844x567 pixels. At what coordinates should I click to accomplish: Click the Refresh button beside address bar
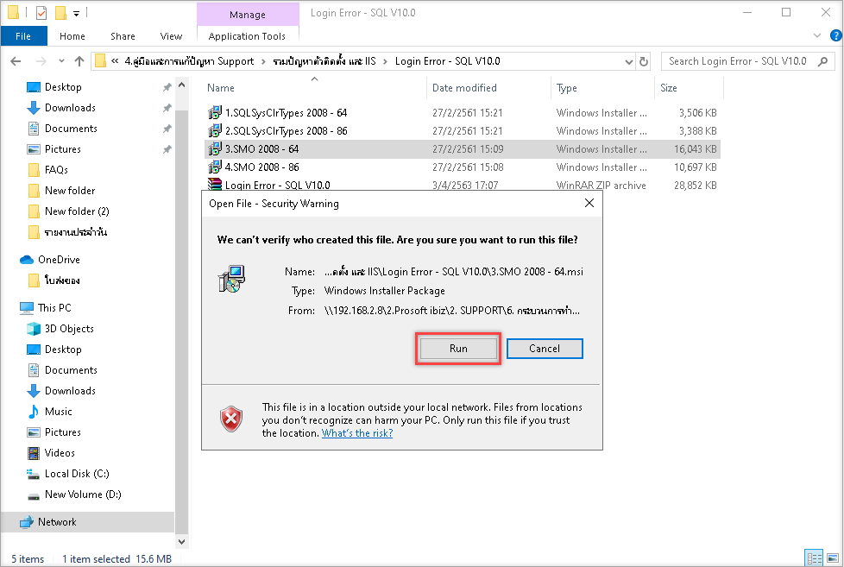tap(643, 61)
